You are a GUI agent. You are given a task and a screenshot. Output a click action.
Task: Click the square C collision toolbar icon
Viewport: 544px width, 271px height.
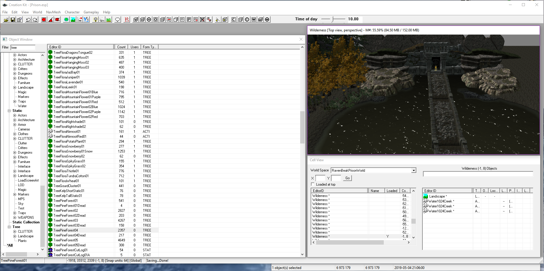pos(234,19)
